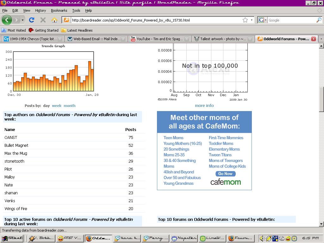
Task: Show posts by week
Action: [57, 106]
